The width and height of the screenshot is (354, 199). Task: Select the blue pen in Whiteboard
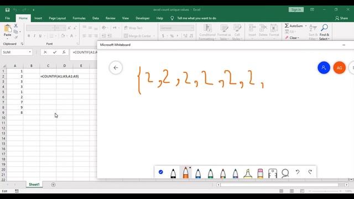[198, 173]
